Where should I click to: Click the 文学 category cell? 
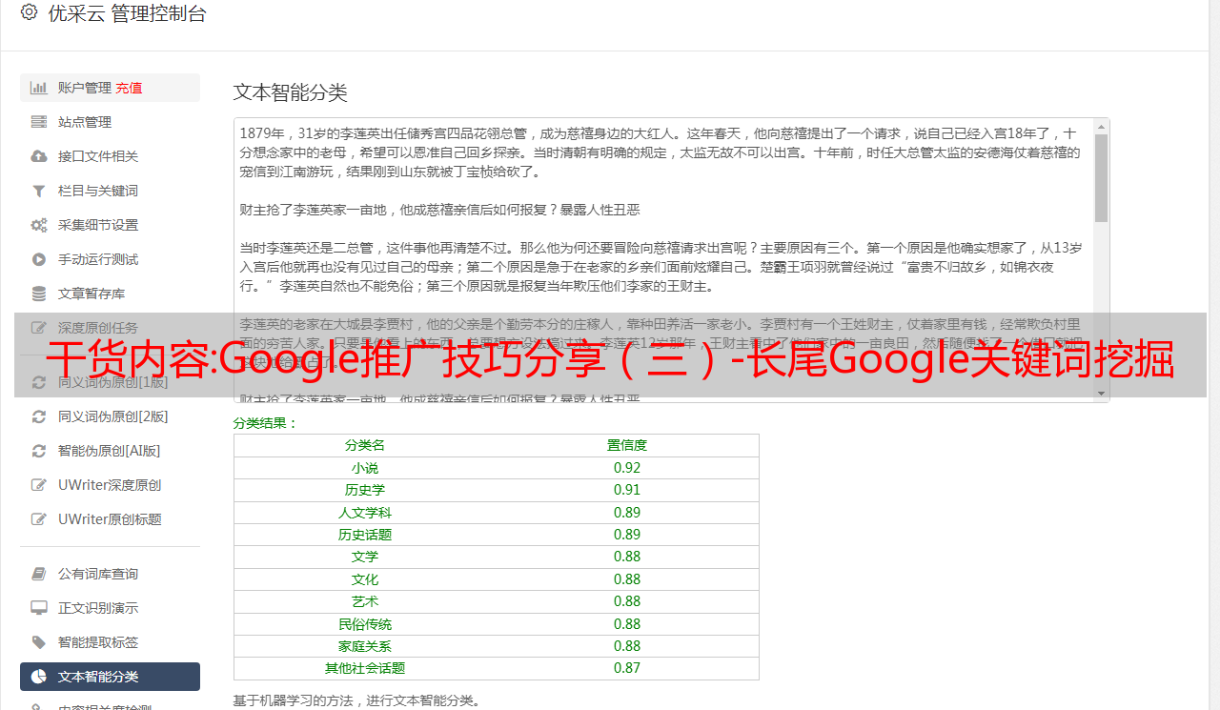point(365,557)
